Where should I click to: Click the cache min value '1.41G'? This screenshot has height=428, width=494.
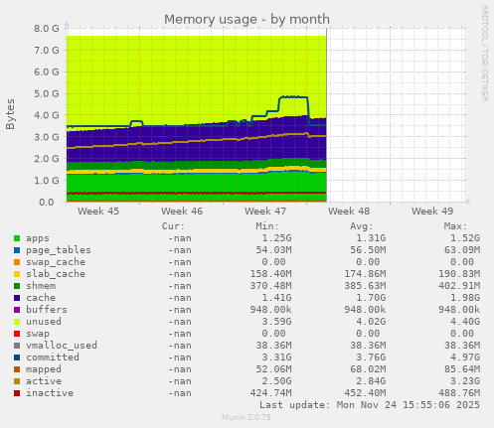point(276,298)
